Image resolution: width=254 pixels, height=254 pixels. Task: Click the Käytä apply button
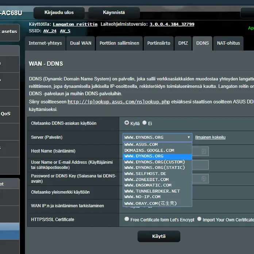click(159, 236)
